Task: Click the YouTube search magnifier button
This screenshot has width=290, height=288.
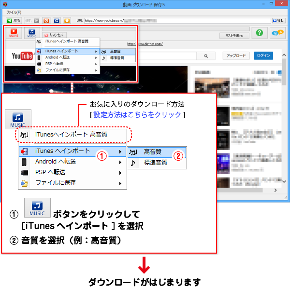Action: tap(206, 56)
